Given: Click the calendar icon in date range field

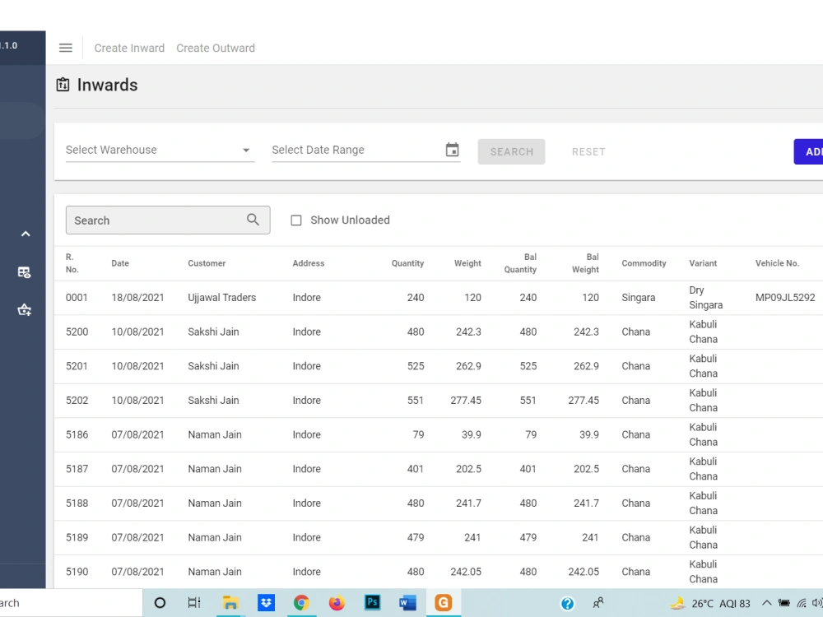Looking at the screenshot, I should tap(452, 150).
